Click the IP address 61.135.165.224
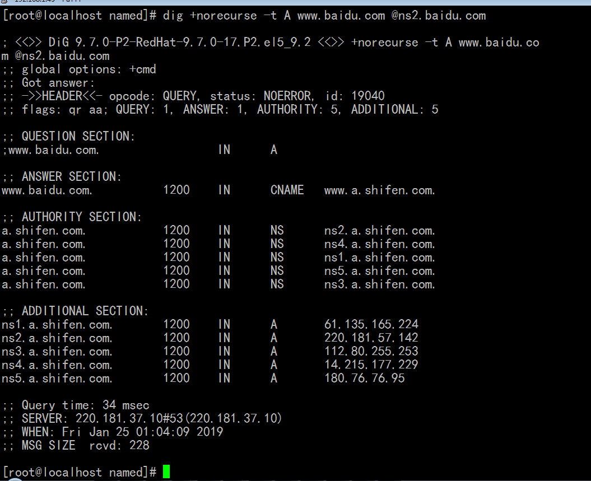The height and width of the screenshot is (481, 591). pyautogui.click(x=371, y=324)
